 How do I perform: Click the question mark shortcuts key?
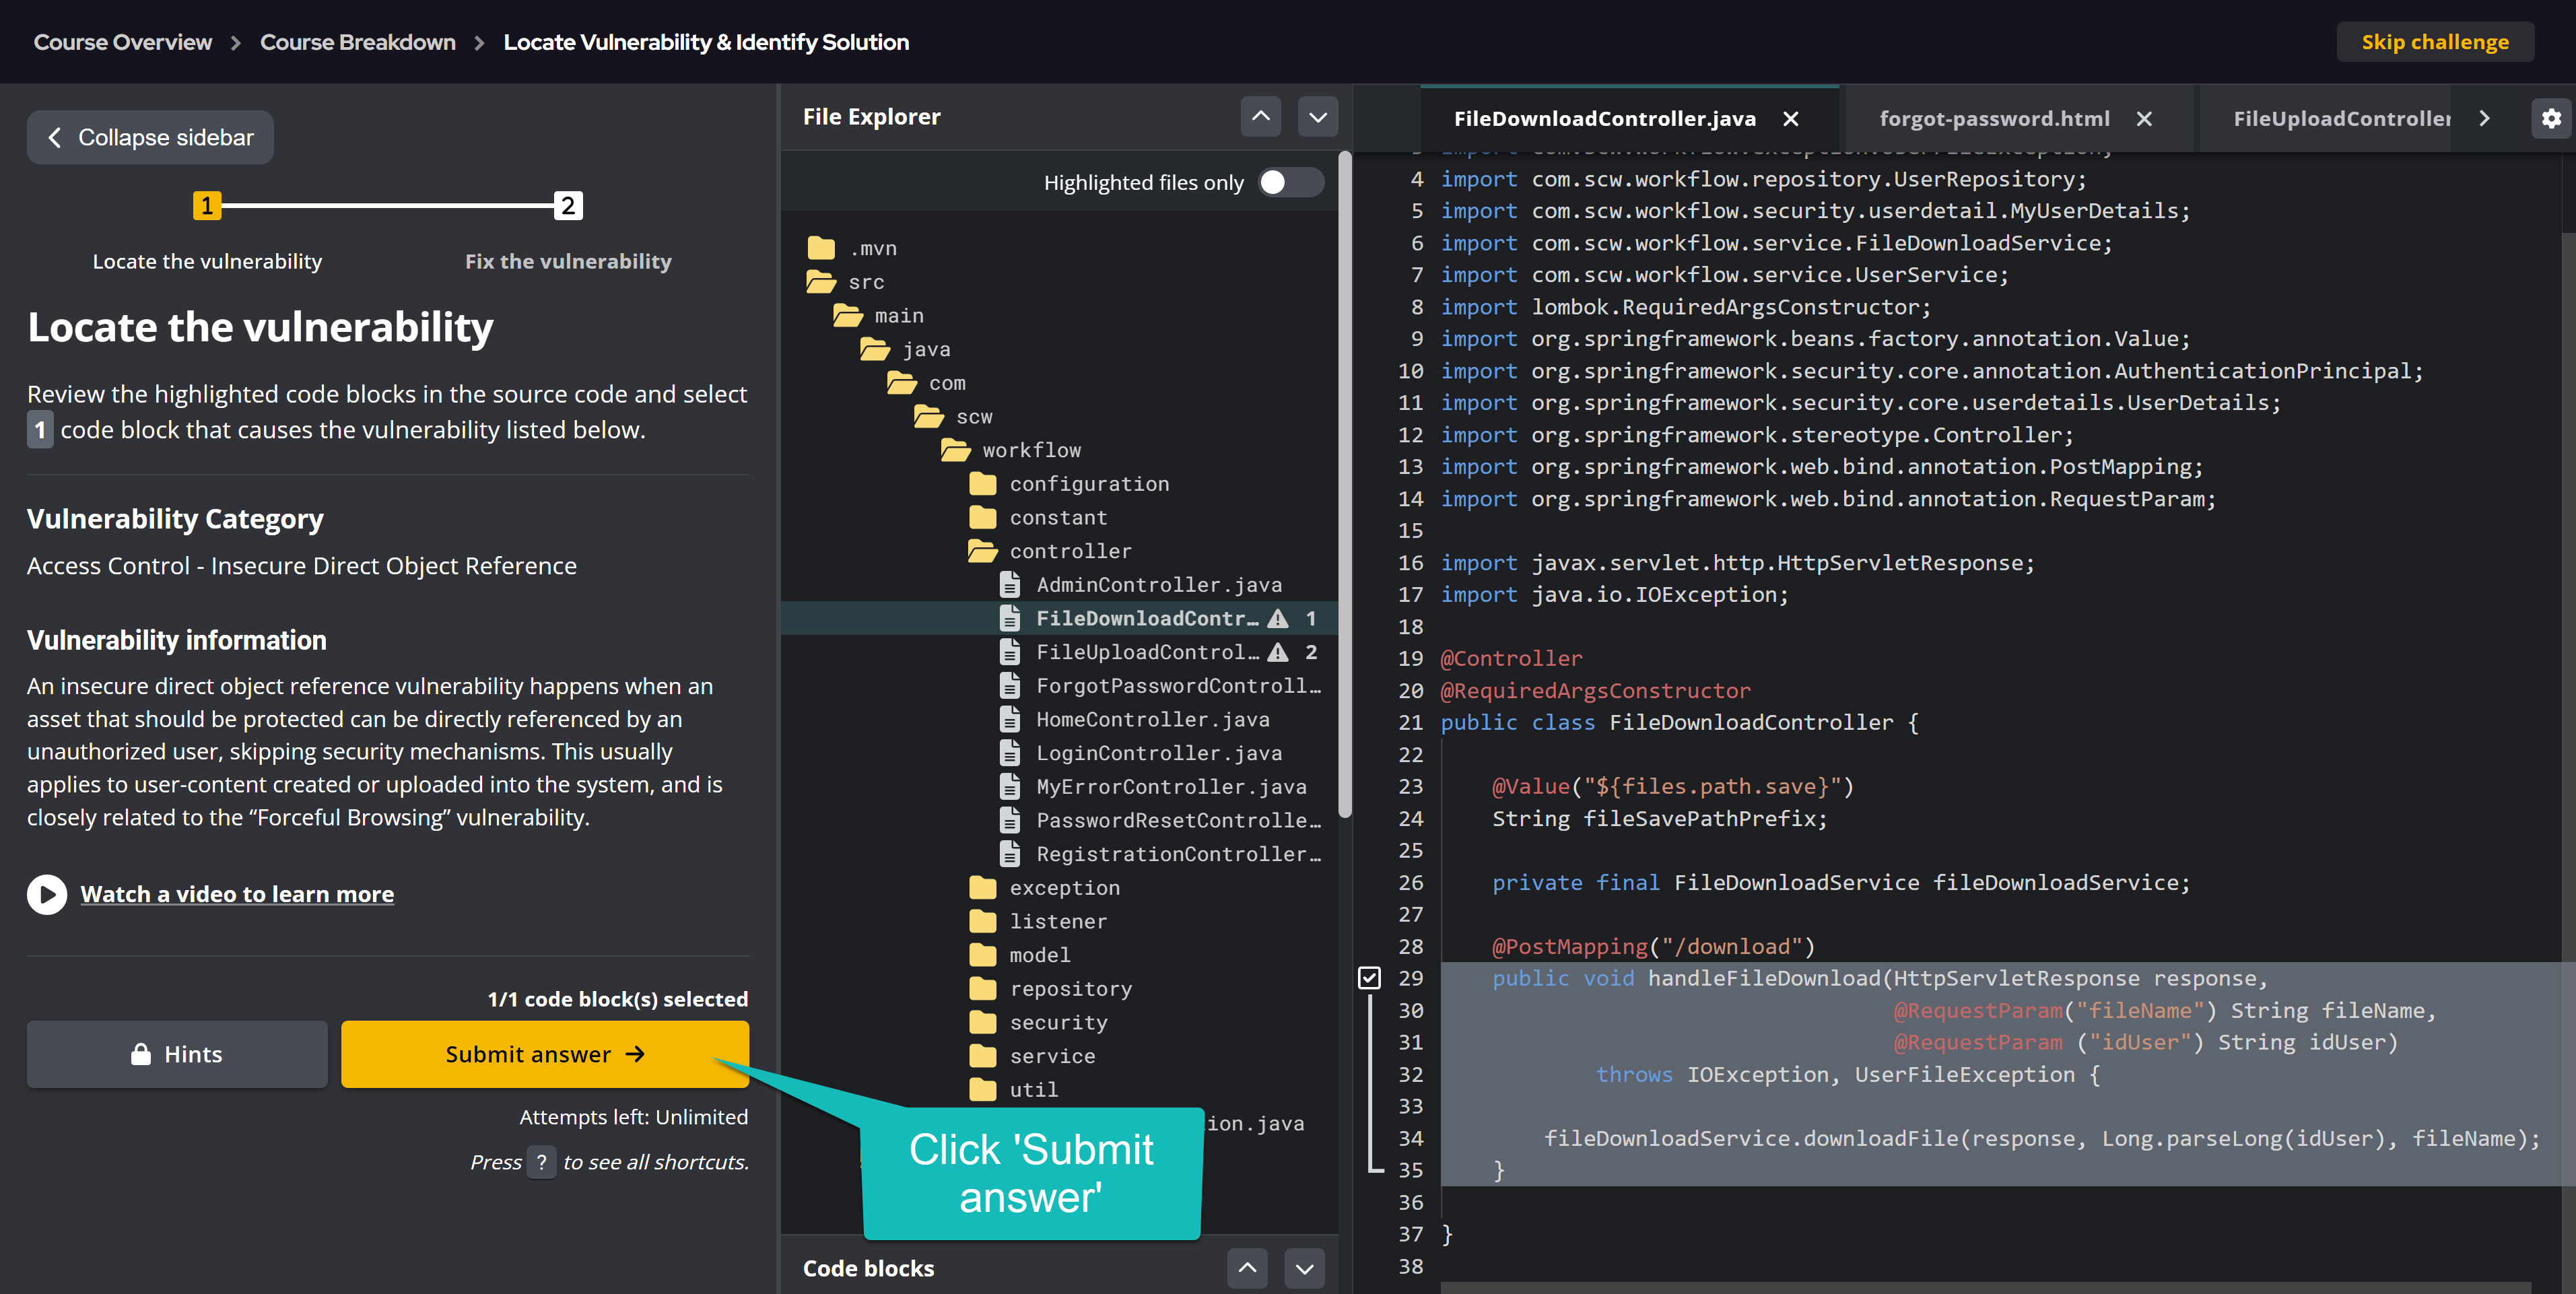point(541,1162)
